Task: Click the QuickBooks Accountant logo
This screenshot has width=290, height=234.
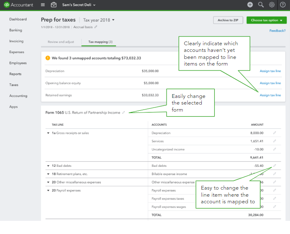Action: click(18, 5)
